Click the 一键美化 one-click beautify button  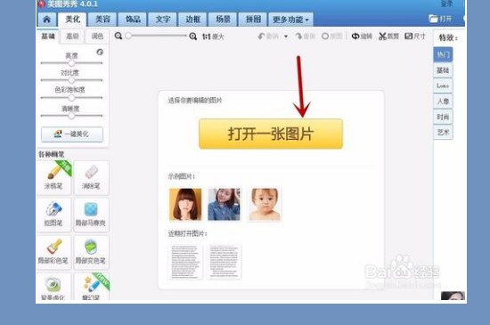click(x=72, y=134)
